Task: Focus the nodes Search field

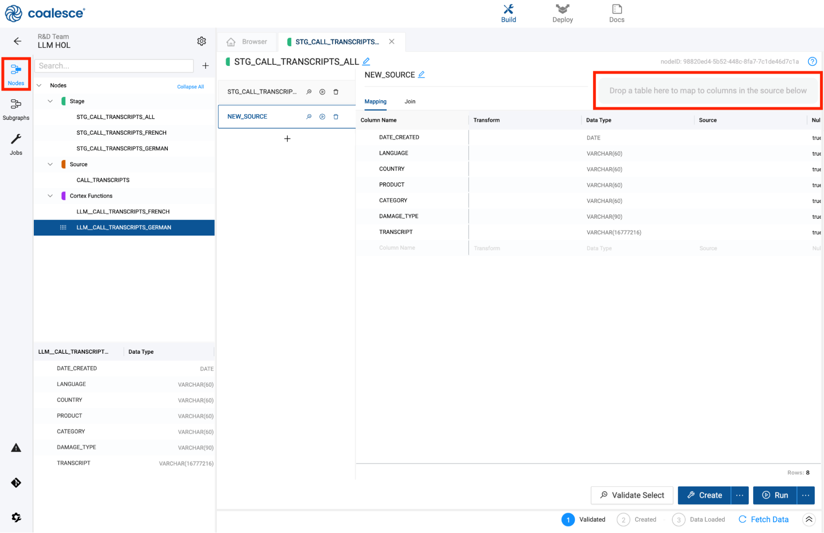Action: coord(114,65)
